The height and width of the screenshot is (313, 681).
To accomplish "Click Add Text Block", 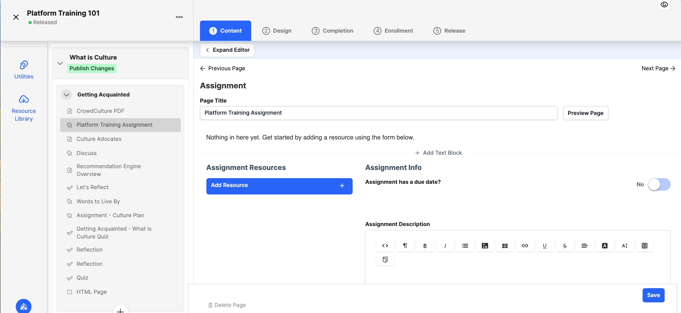I will (438, 153).
